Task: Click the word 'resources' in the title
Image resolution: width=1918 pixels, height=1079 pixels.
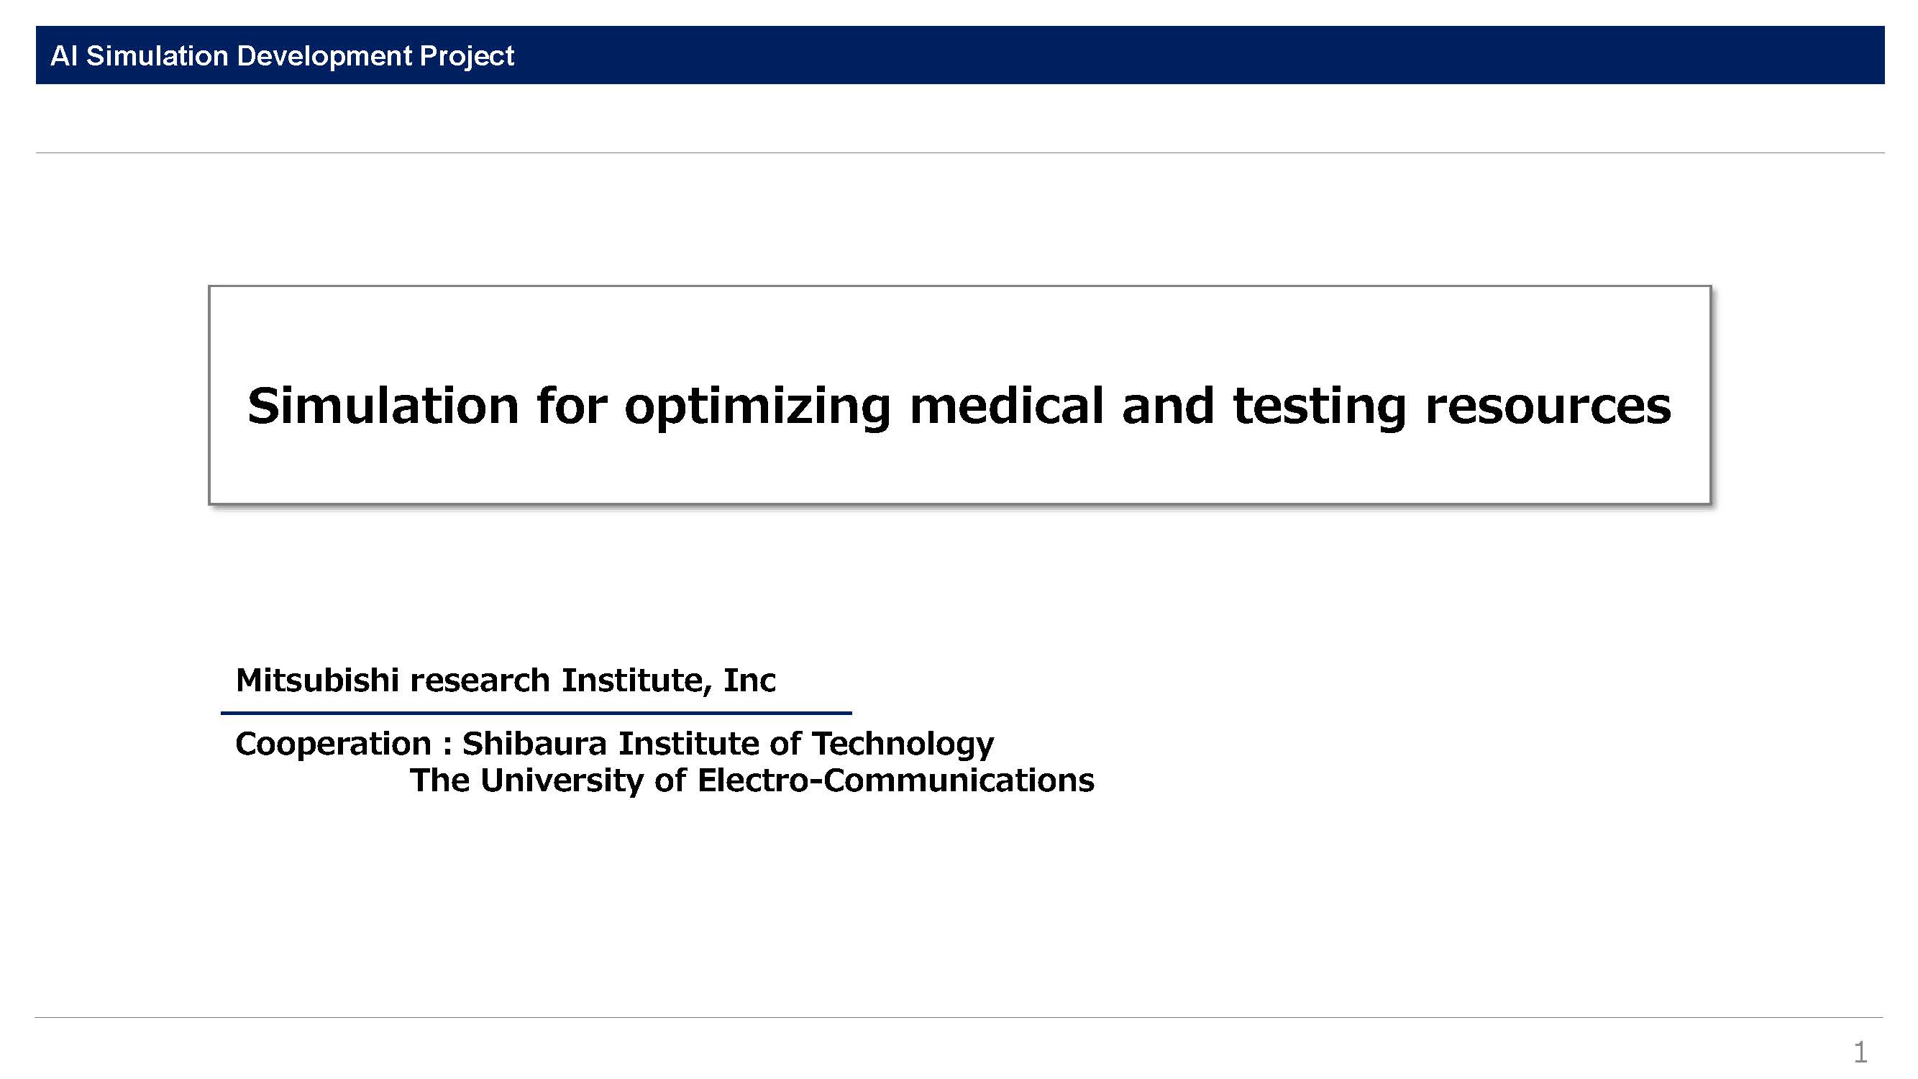Action: (x=1548, y=407)
